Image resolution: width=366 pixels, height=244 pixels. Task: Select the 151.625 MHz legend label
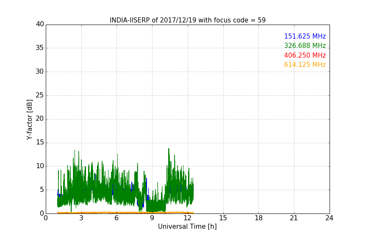click(x=305, y=36)
